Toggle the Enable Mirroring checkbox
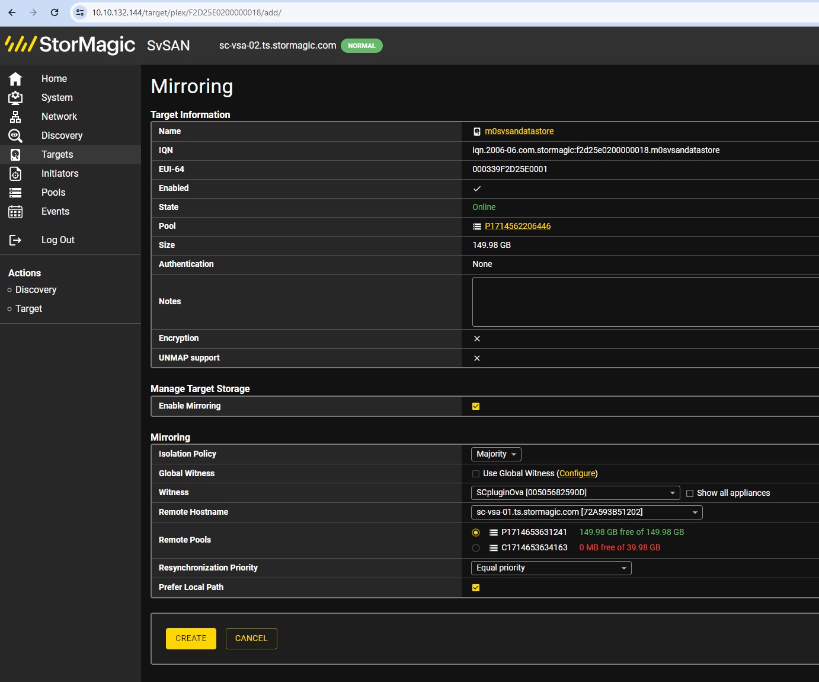Image resolution: width=819 pixels, height=682 pixels. [476, 406]
